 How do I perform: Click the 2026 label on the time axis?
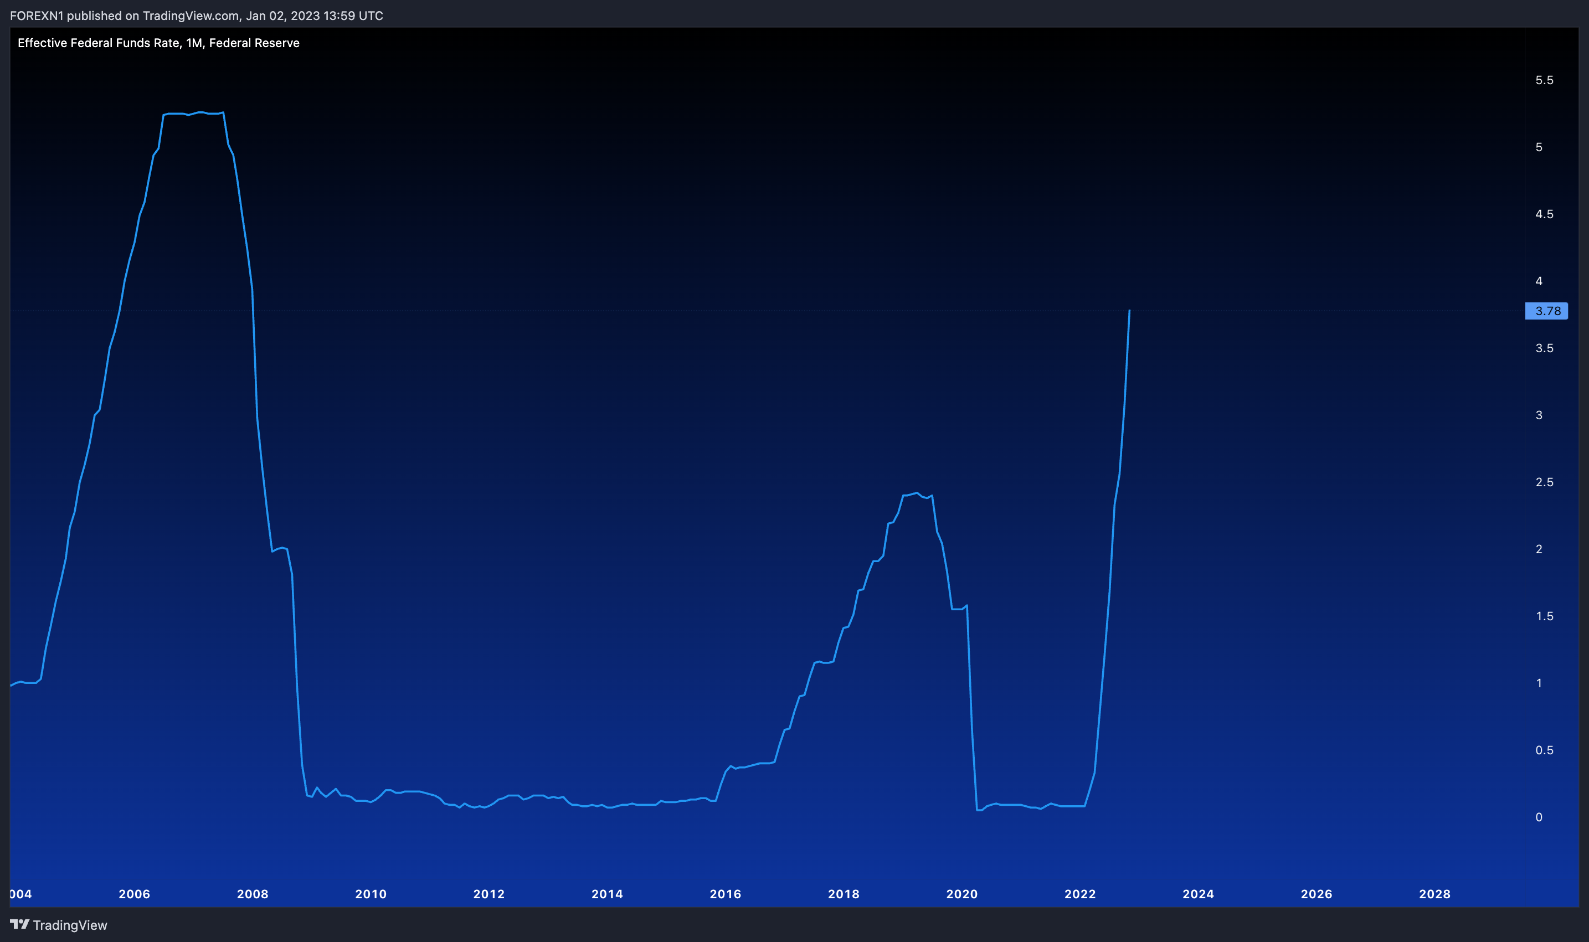(1317, 894)
